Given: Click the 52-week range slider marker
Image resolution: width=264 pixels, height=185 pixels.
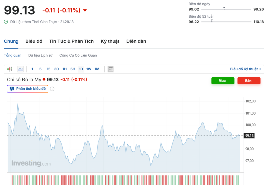Looking at the screenshot, I should coord(212,21).
